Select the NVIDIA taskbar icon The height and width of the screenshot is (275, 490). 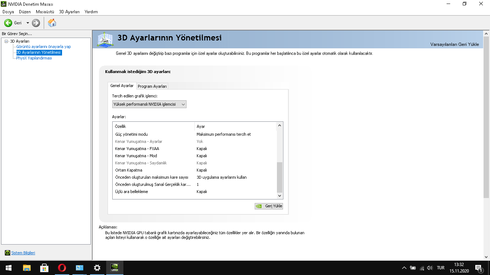point(114,268)
